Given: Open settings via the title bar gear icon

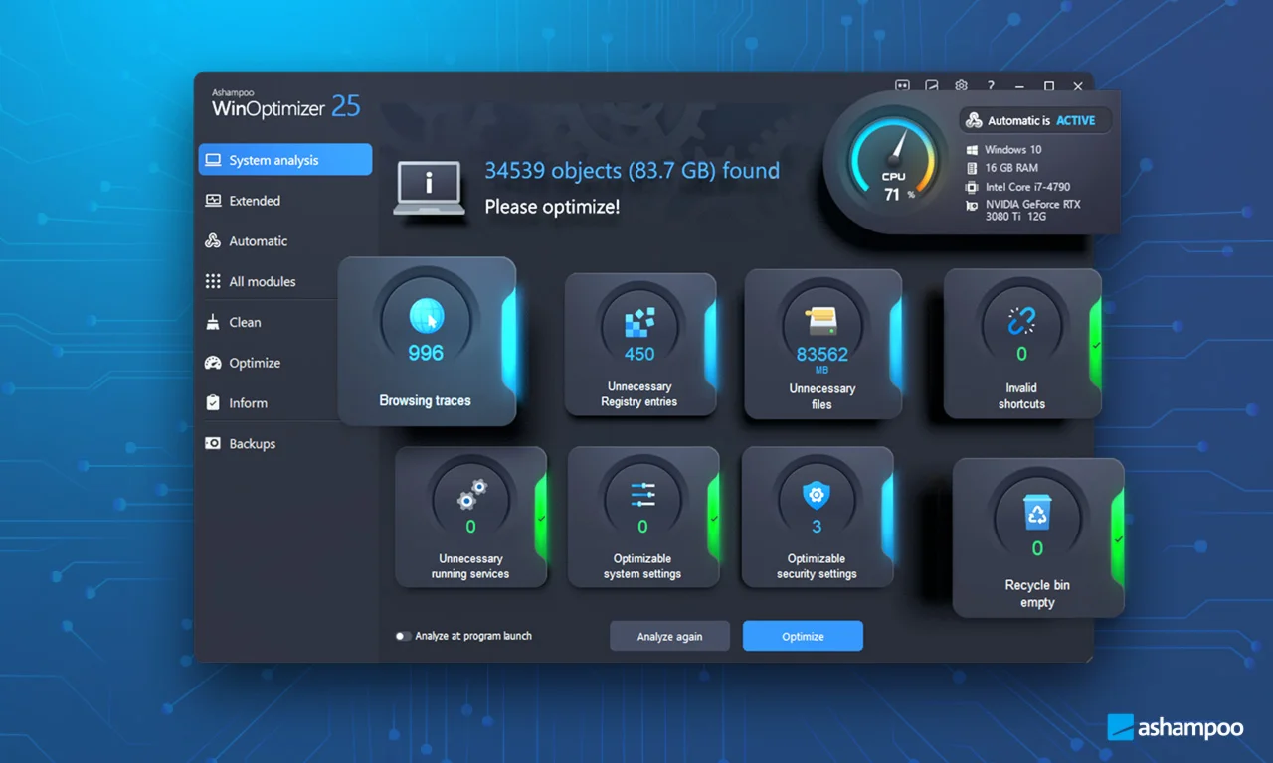Looking at the screenshot, I should coord(961,86).
